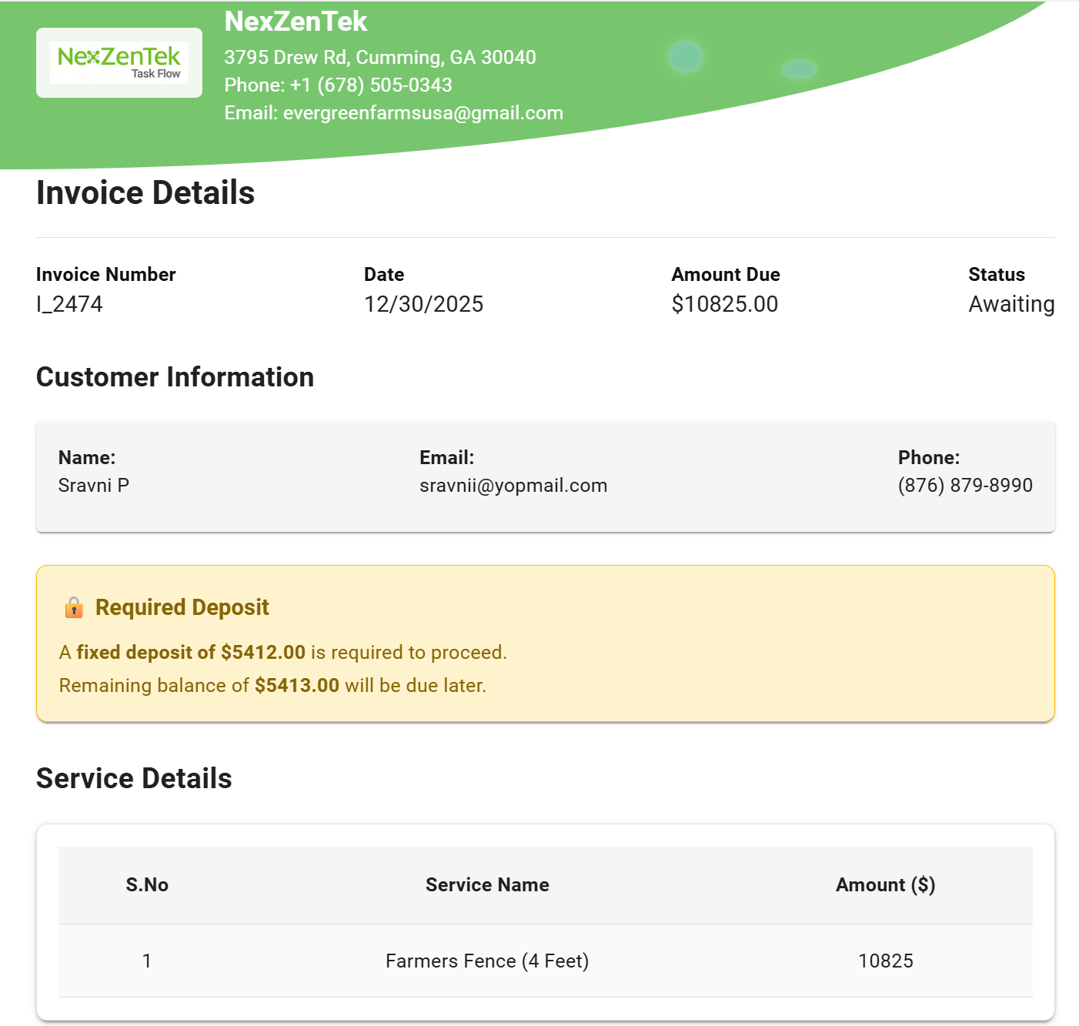Select the Farmers Fence (4 Feet) service row

tap(487, 961)
